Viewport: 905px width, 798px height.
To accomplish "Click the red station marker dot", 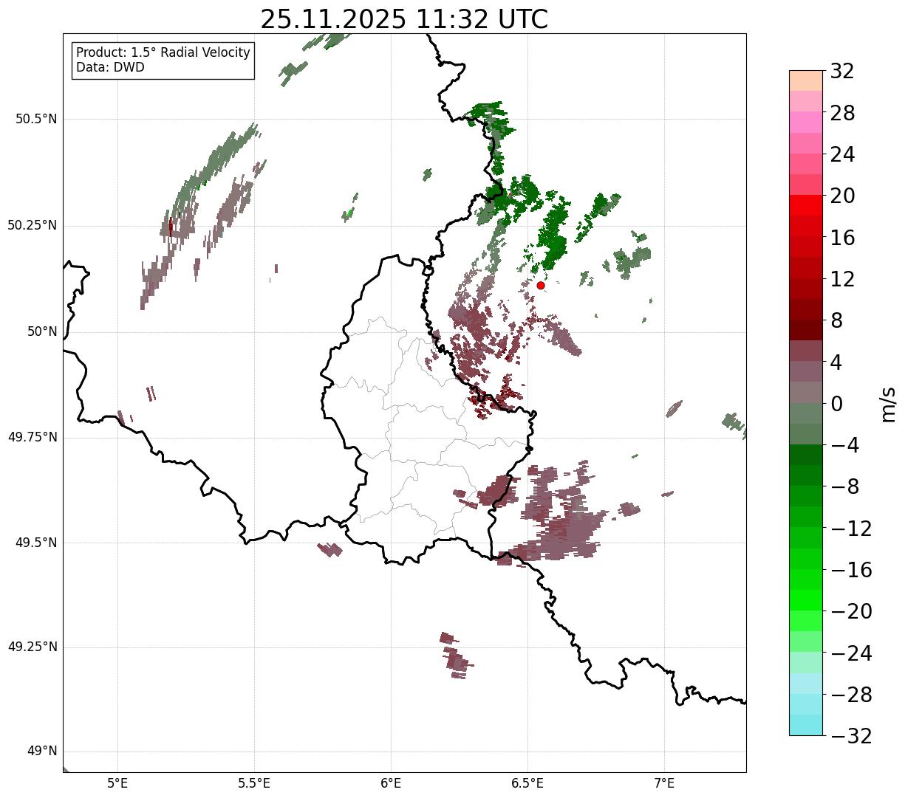I will (x=541, y=285).
